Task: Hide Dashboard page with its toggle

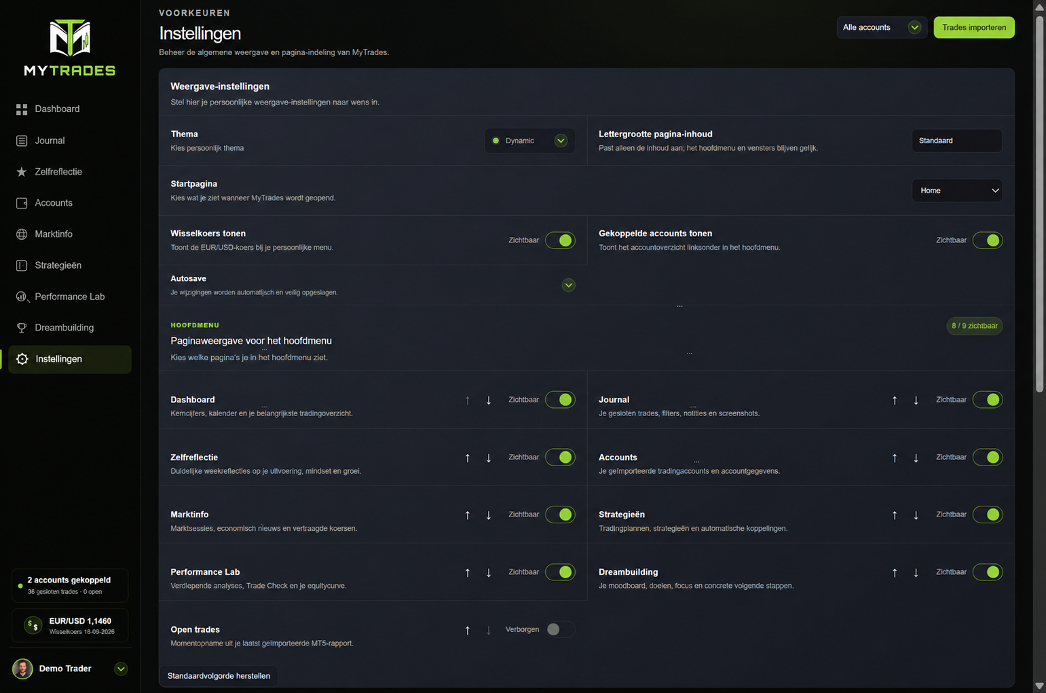Action: (560, 400)
